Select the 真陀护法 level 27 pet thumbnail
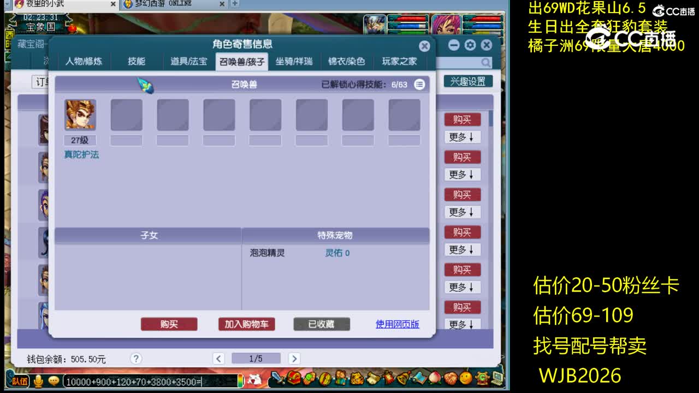This screenshot has width=699, height=393. click(80, 115)
